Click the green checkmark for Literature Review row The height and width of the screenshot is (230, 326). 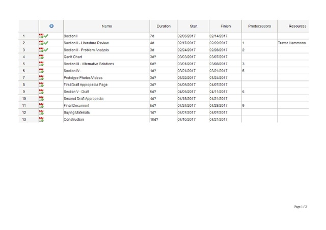click(x=46, y=43)
